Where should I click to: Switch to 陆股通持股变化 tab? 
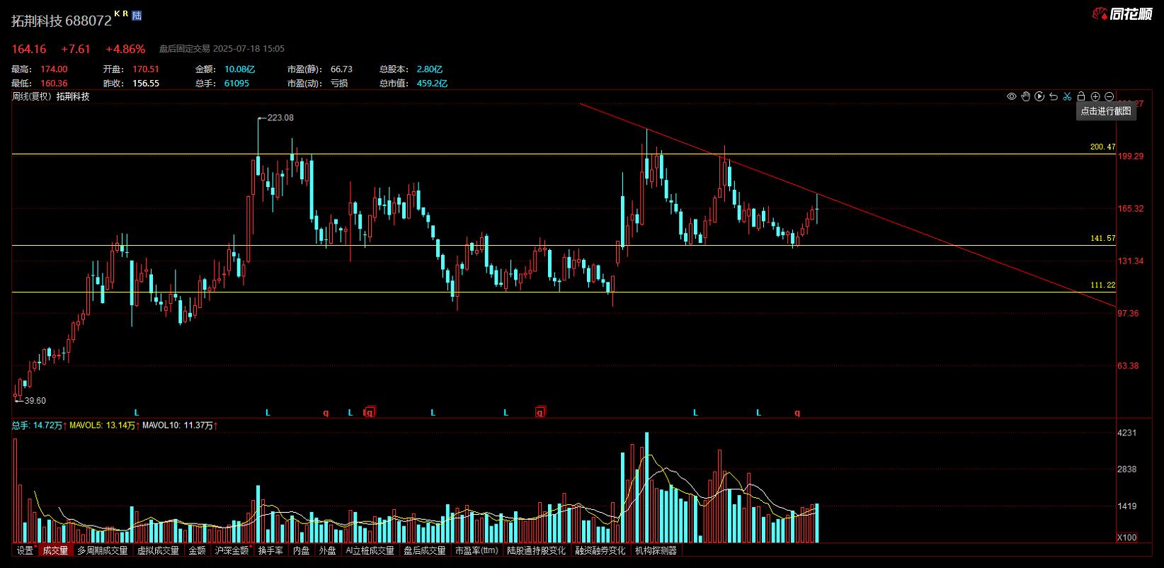[537, 550]
